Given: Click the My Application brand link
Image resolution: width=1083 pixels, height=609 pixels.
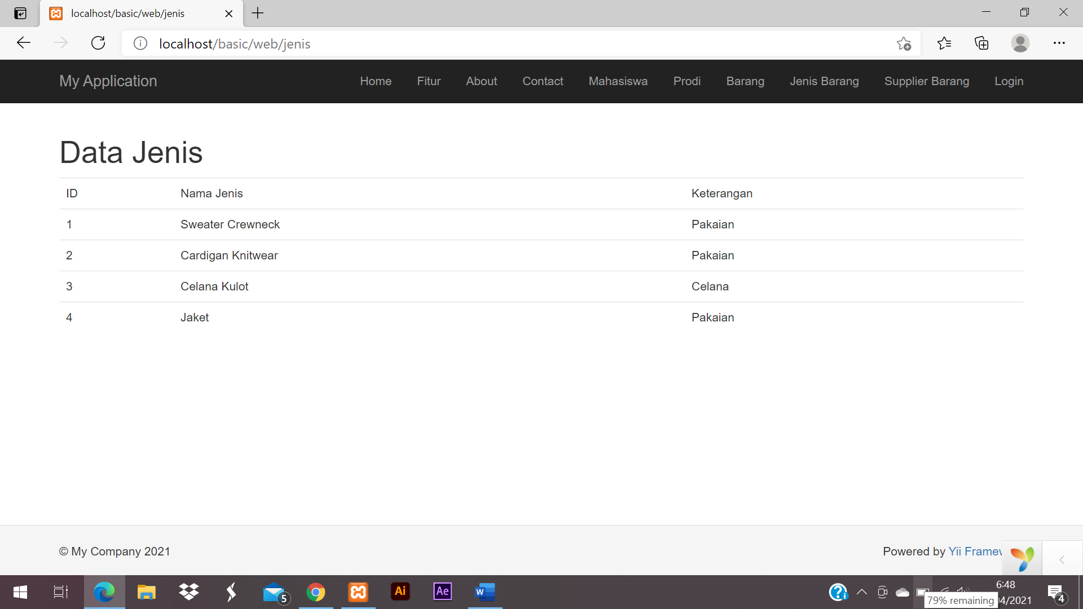Looking at the screenshot, I should [108, 81].
